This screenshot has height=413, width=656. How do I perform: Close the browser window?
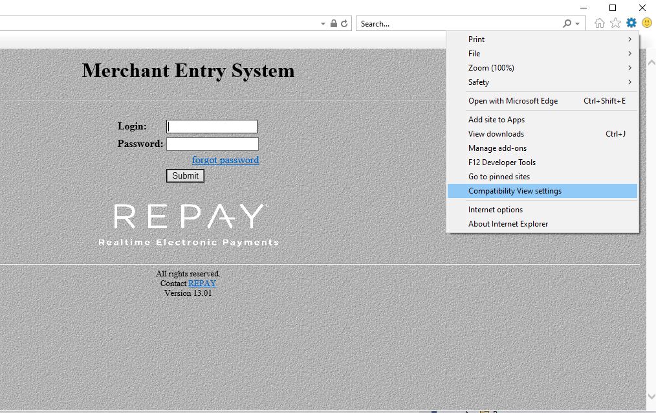(642, 8)
